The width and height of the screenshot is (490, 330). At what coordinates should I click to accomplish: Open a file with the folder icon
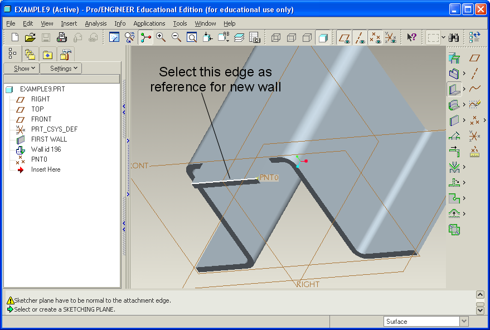(x=30, y=37)
